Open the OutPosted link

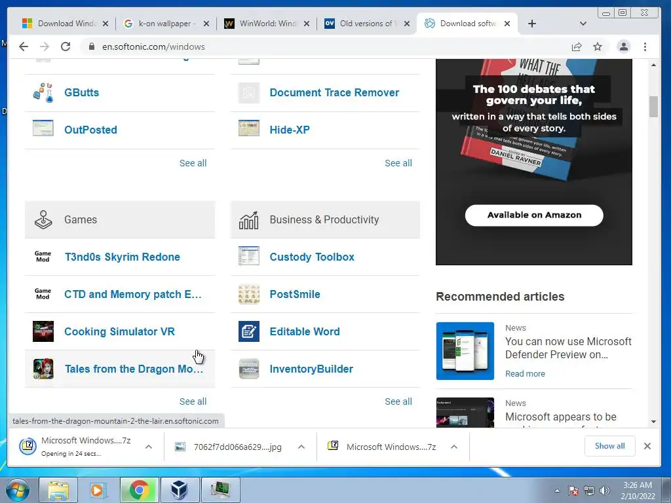(x=90, y=130)
